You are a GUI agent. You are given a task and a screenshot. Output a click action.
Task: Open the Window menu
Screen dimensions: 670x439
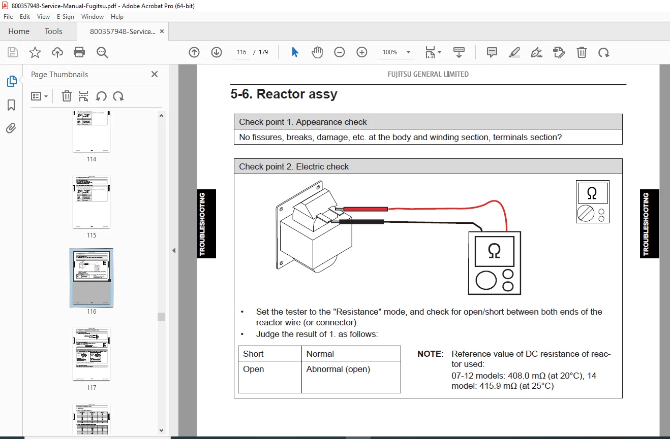coord(93,16)
